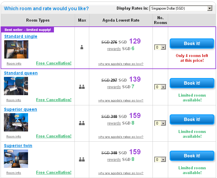Open room count dropdown for Standard single
The image size is (217, 178).
point(160,47)
